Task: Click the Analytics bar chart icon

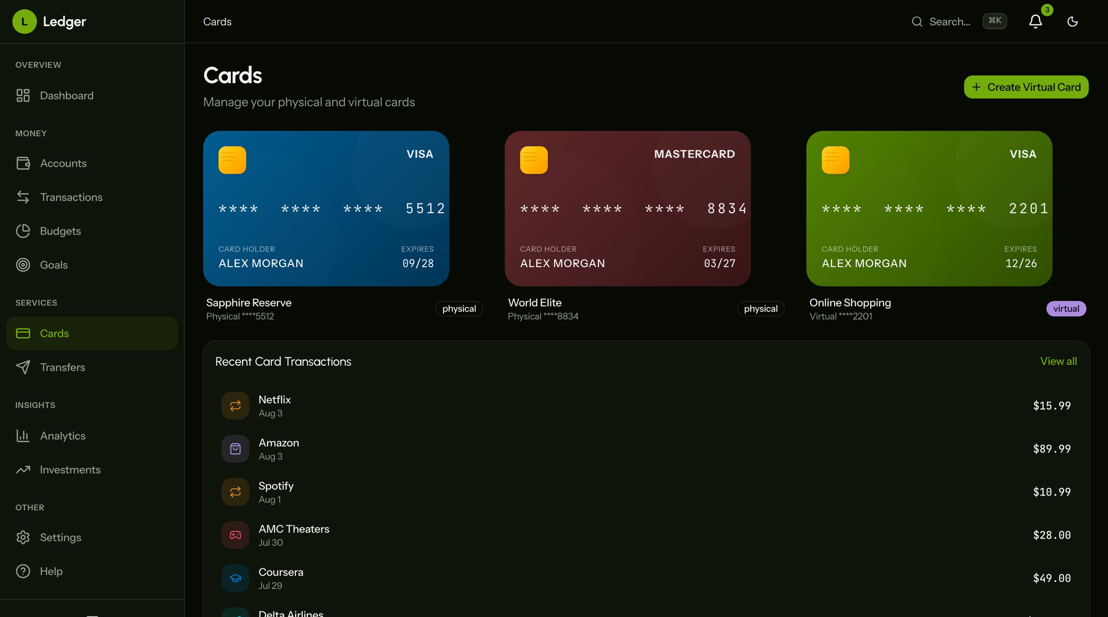Action: (x=23, y=436)
